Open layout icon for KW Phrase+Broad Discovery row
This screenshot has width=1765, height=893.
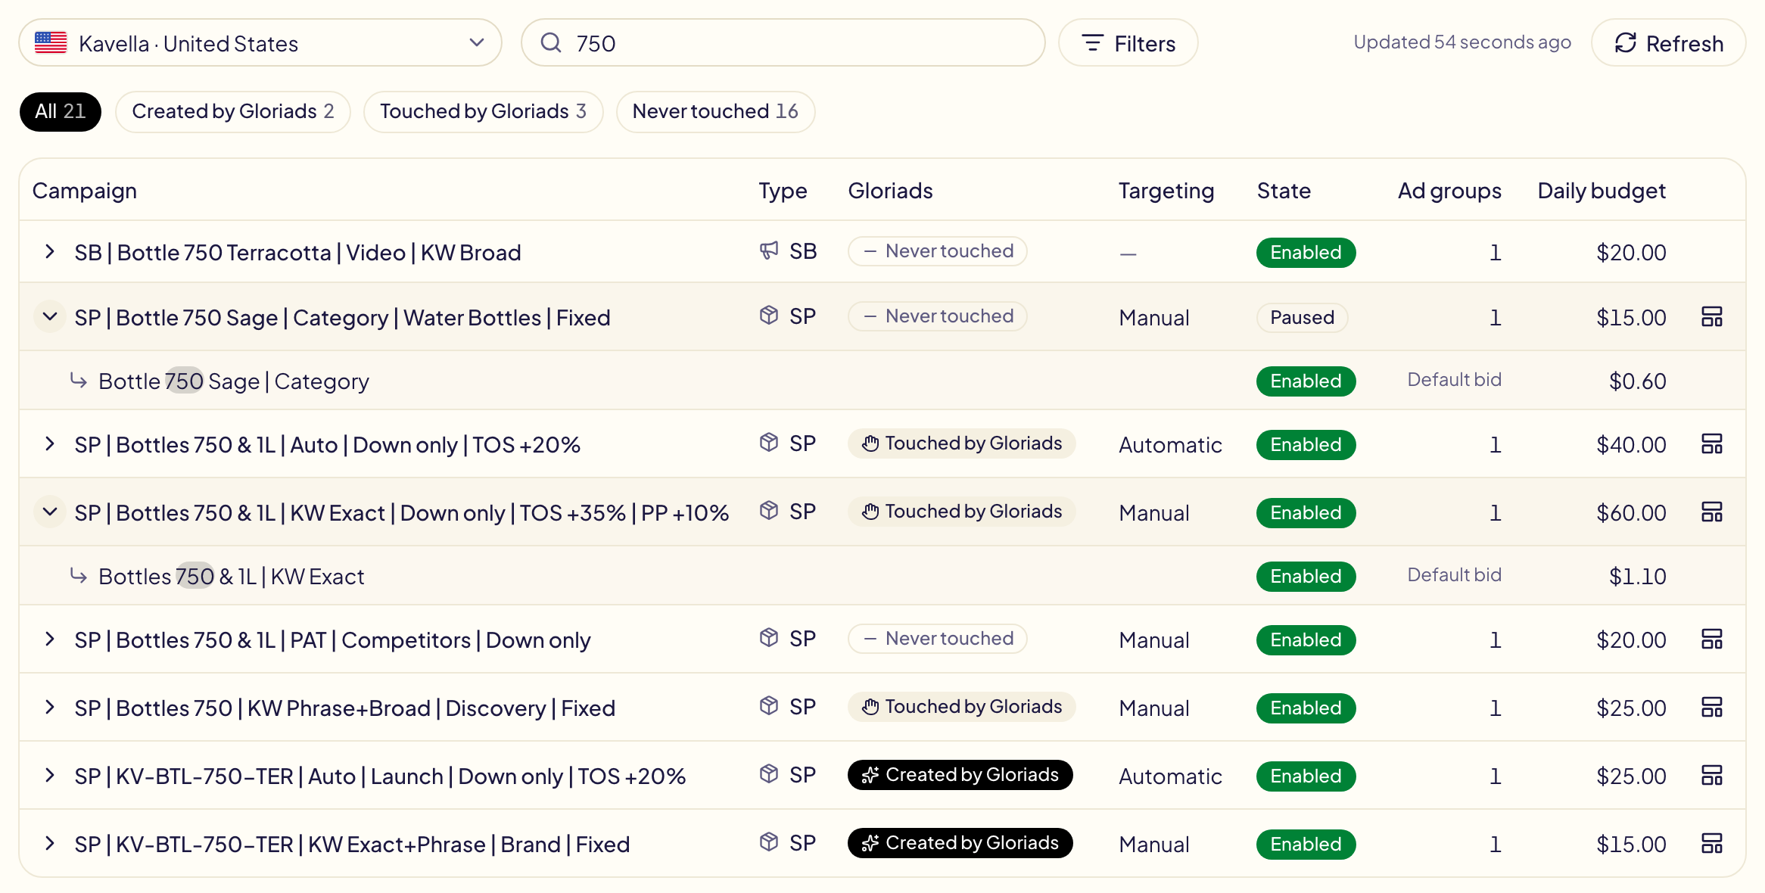[x=1711, y=707]
